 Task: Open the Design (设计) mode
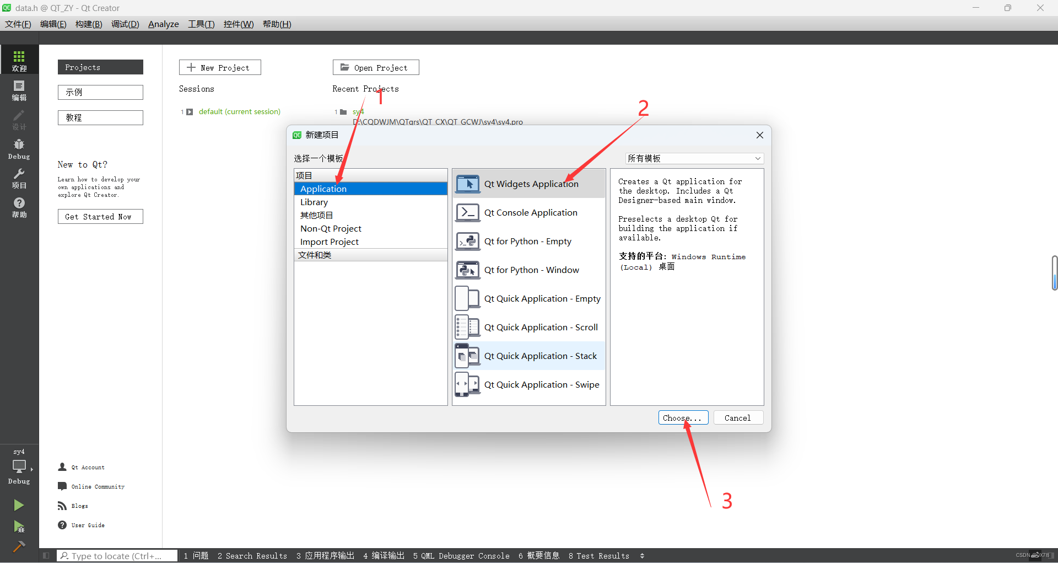[x=19, y=119]
